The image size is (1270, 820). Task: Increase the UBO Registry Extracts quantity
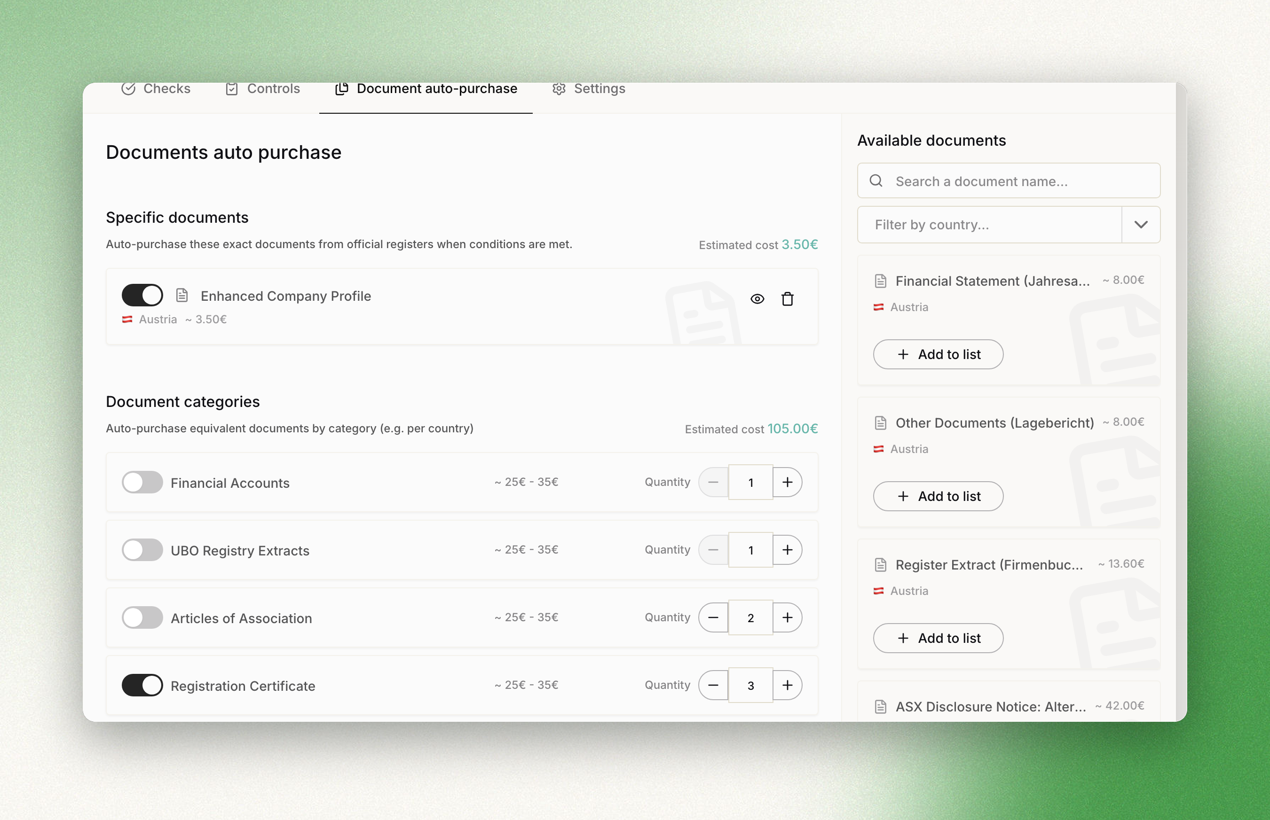(788, 550)
